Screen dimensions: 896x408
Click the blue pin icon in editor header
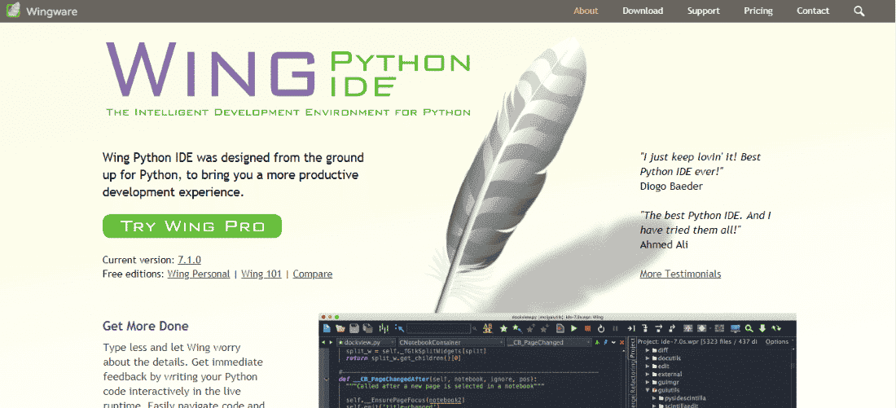(x=606, y=343)
